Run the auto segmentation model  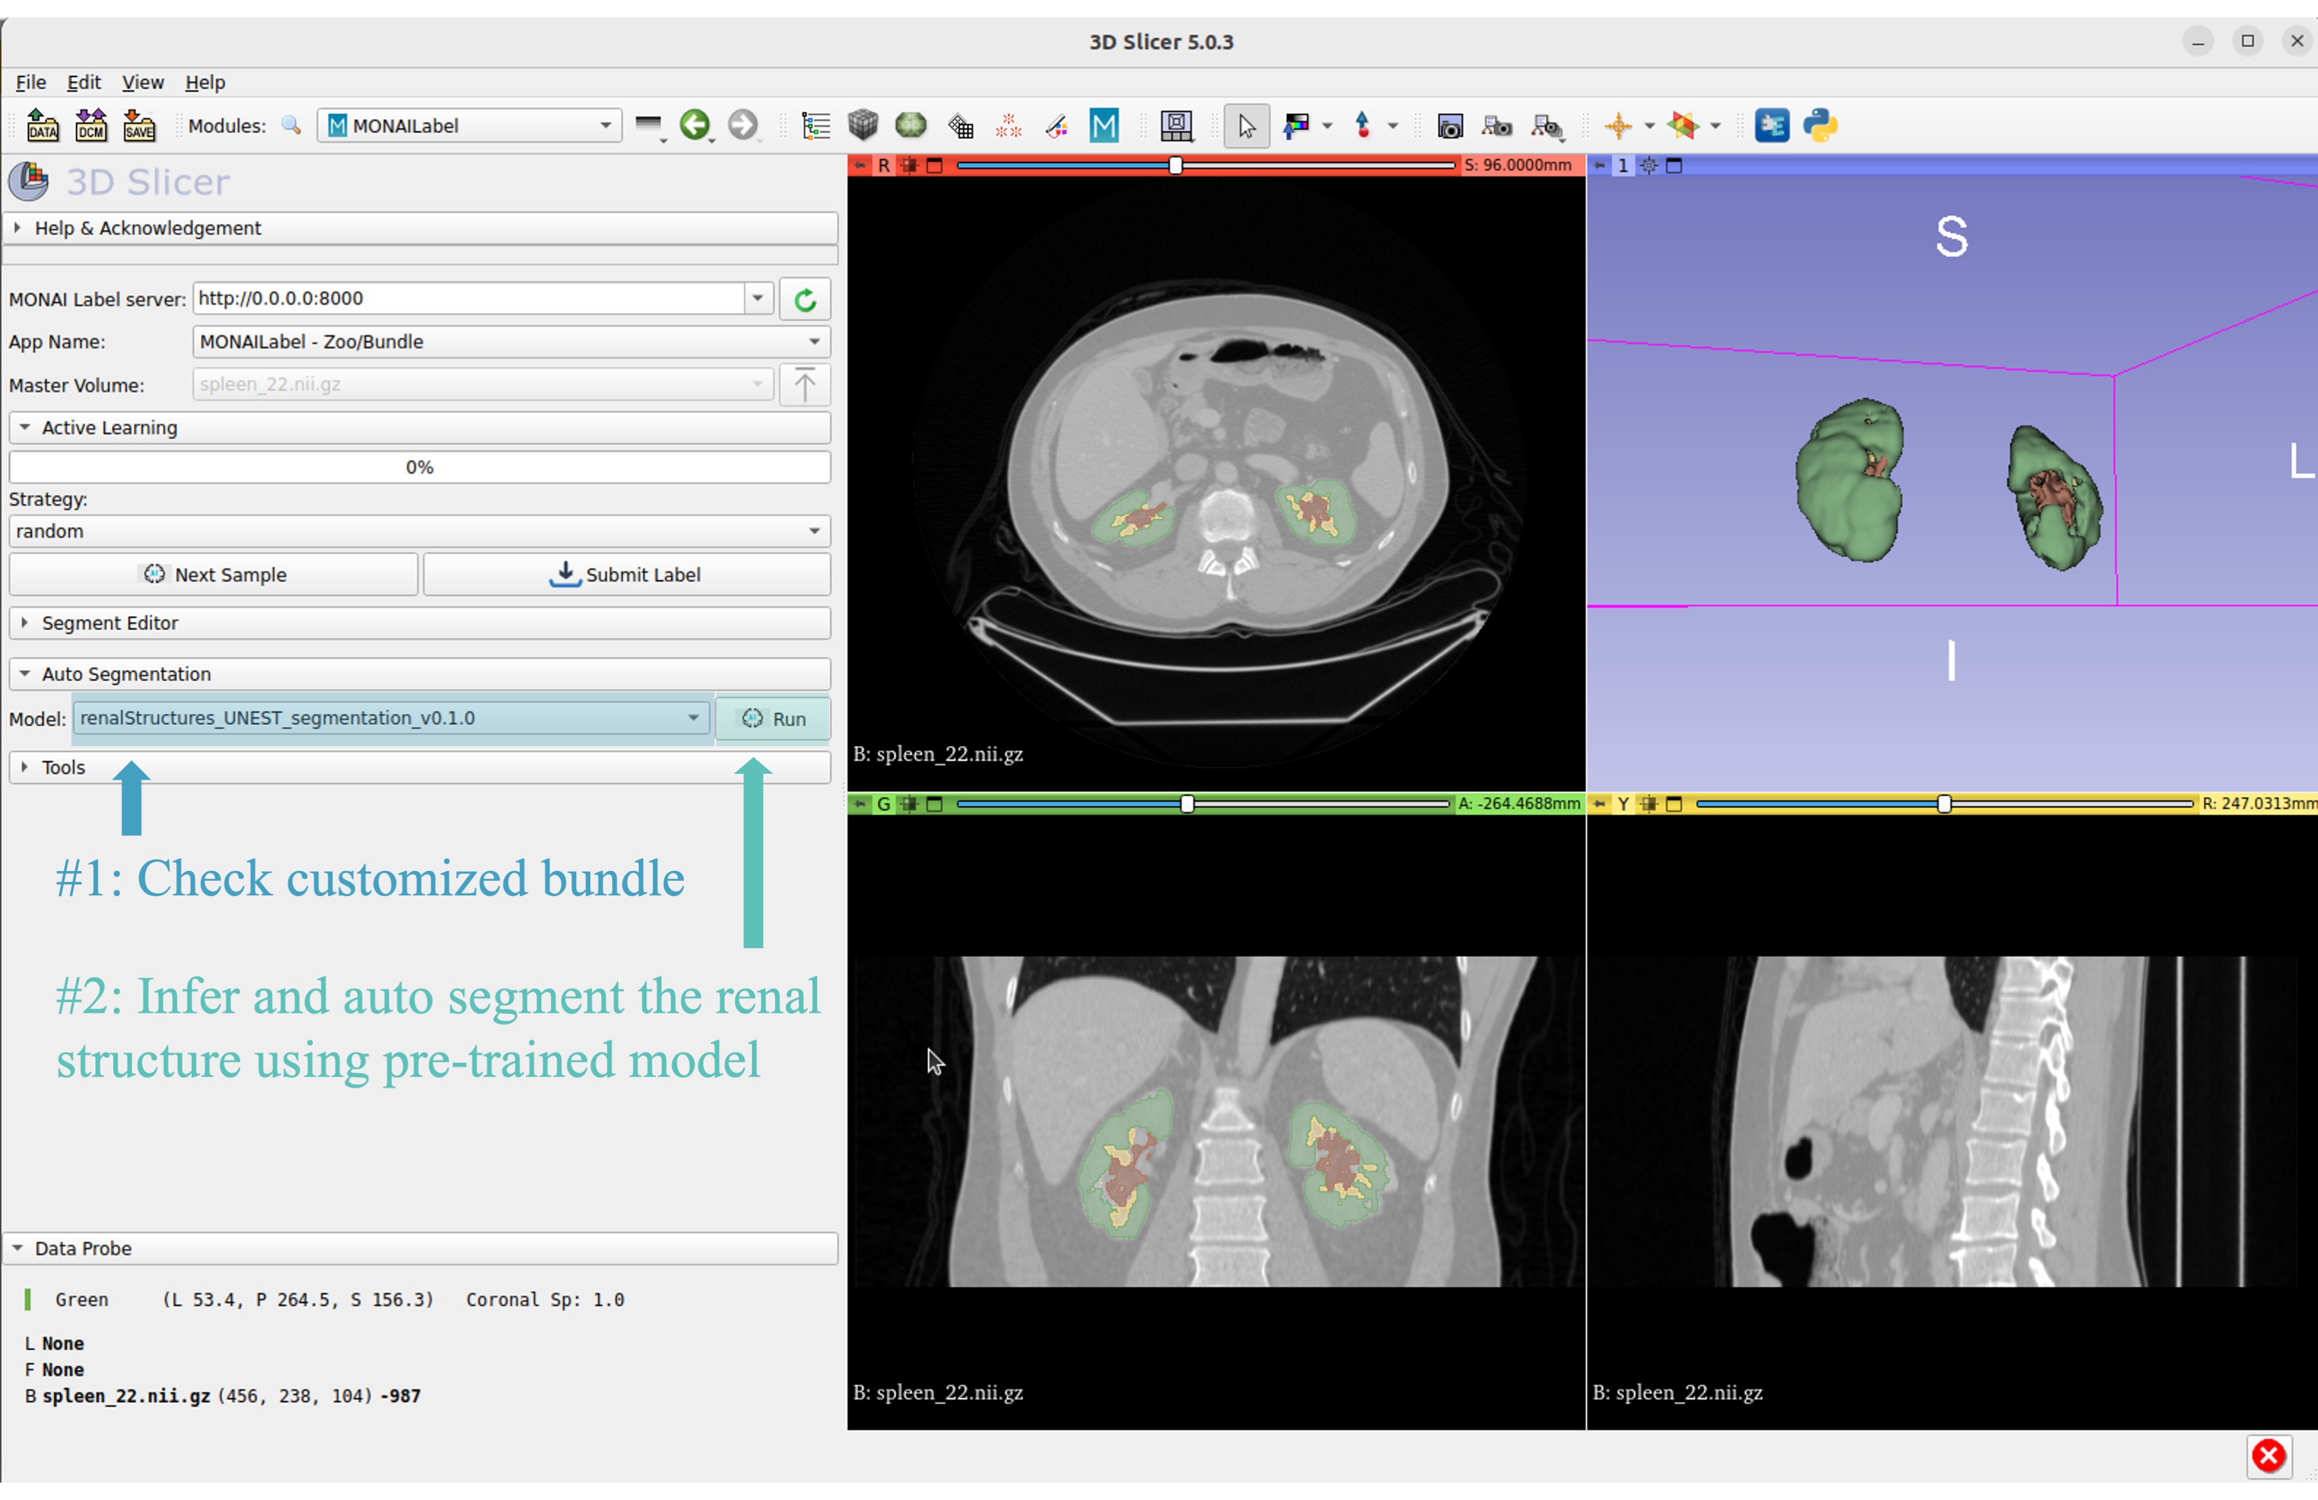(773, 719)
